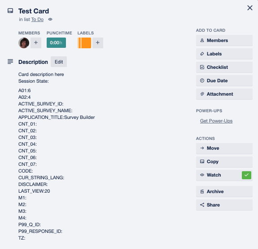
Task: Add an Attachment to the card
Action: (x=224, y=94)
